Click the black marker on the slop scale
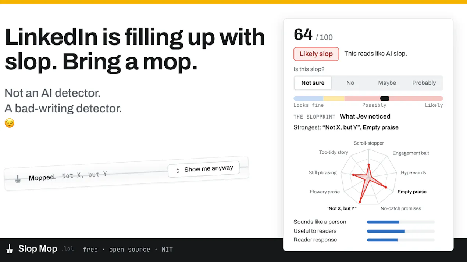The width and height of the screenshot is (467, 262). (385, 98)
